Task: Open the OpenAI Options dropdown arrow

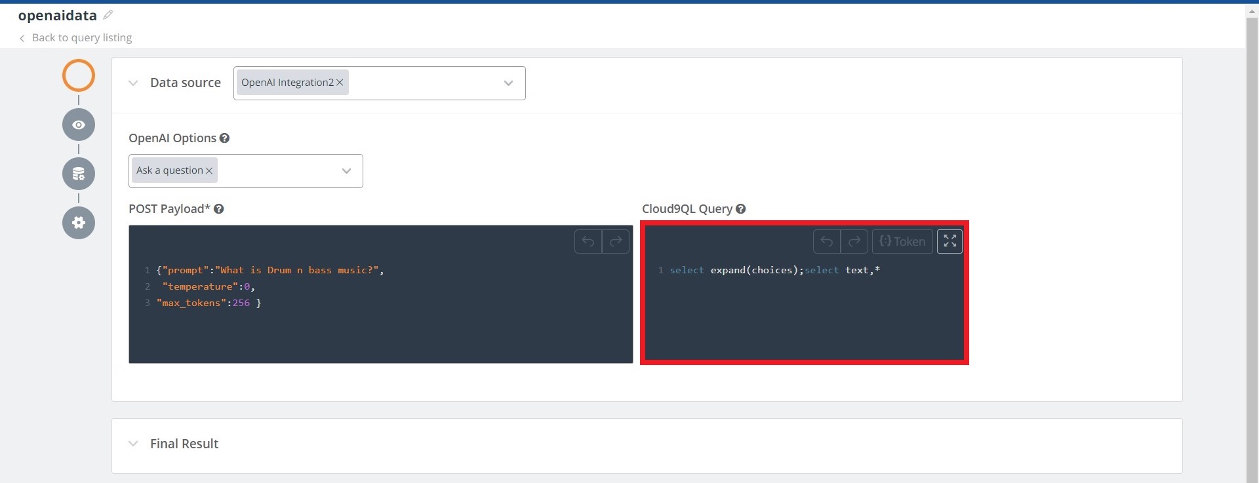Action: click(346, 171)
